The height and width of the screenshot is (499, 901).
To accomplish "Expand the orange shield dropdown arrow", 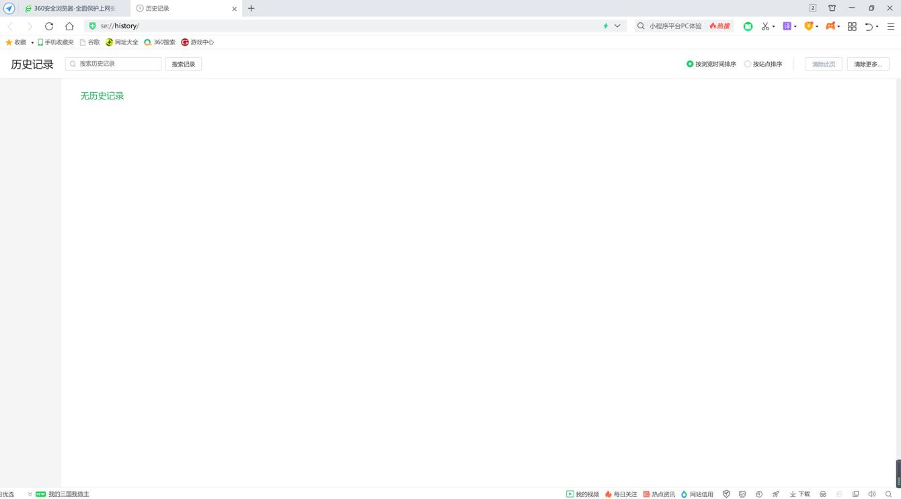I will (817, 27).
